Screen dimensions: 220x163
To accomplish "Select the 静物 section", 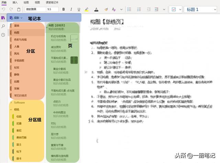I will coord(27,74).
